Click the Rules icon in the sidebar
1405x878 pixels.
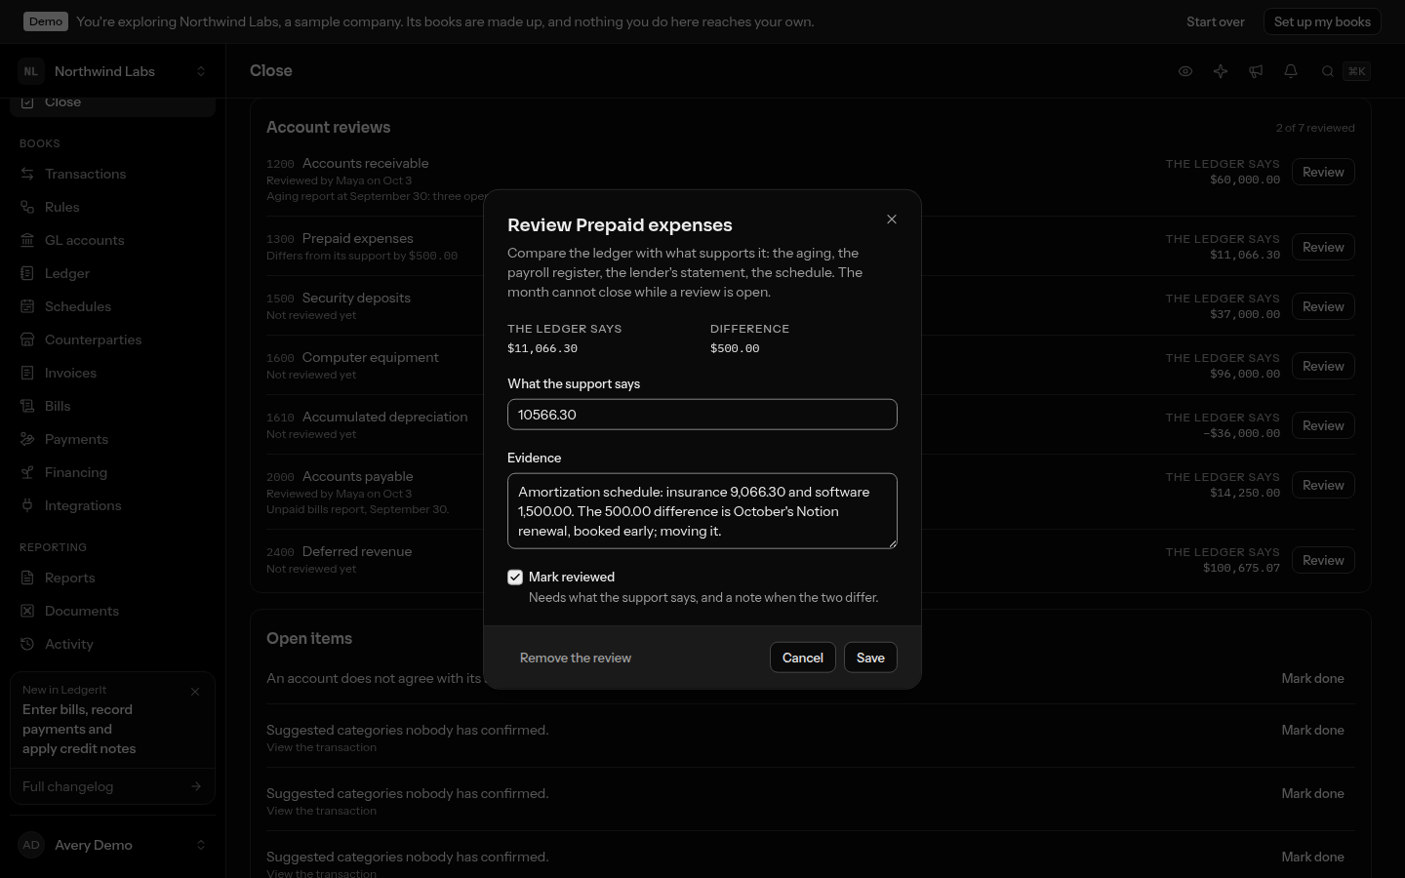[x=27, y=207]
